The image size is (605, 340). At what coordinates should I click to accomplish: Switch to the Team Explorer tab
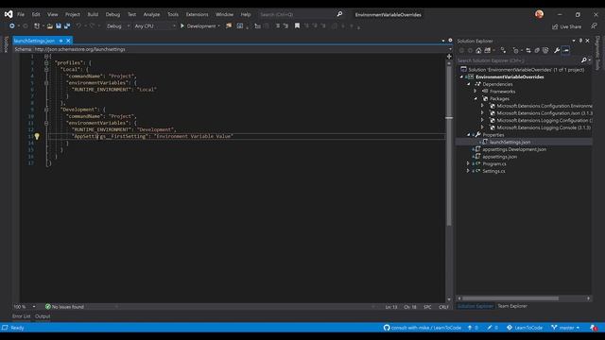[512, 306]
